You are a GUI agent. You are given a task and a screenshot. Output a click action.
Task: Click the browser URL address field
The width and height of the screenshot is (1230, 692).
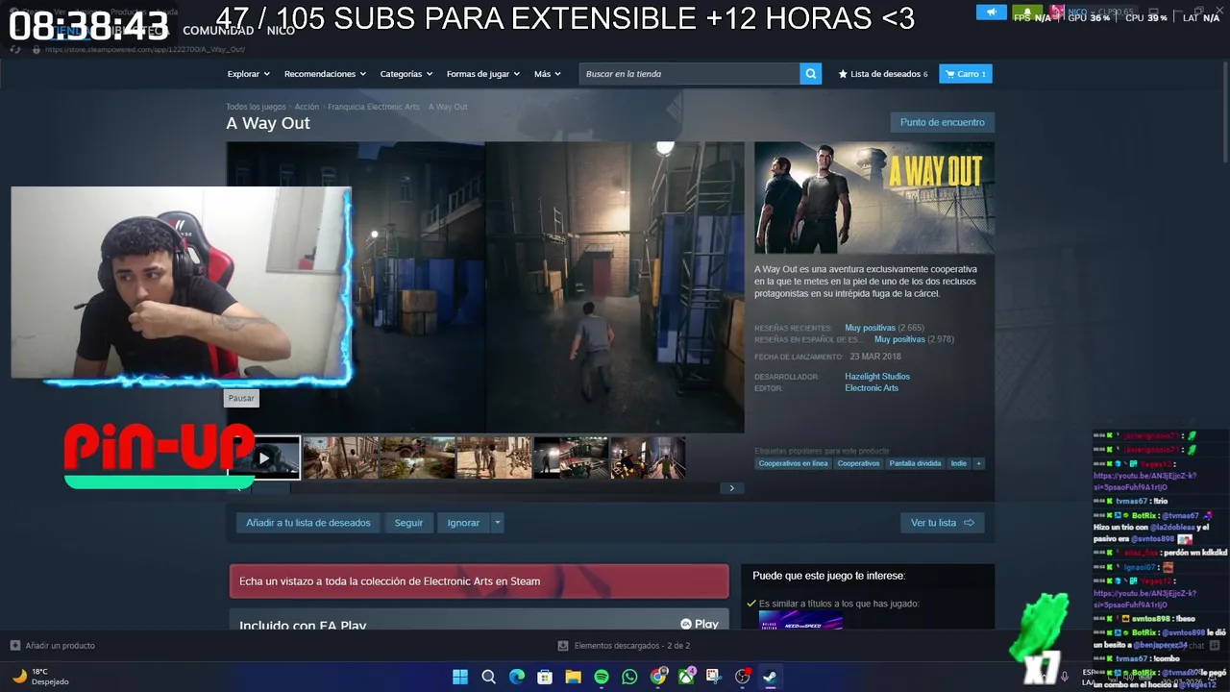pyautogui.click(x=144, y=49)
